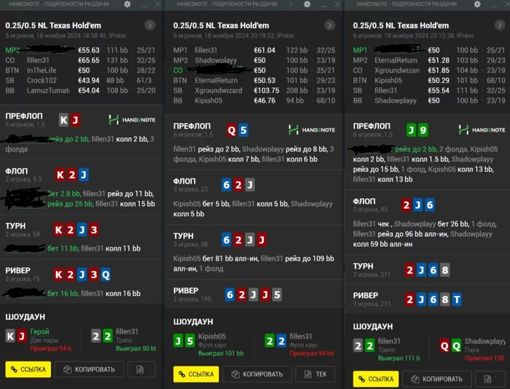Go to next hand in left window
Screen dimensions: 510x389
pos(150,25)
